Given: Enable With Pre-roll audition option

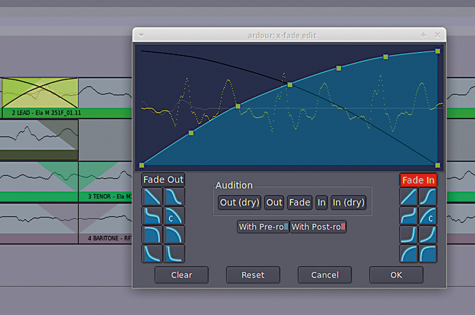Looking at the screenshot, I should click(263, 227).
